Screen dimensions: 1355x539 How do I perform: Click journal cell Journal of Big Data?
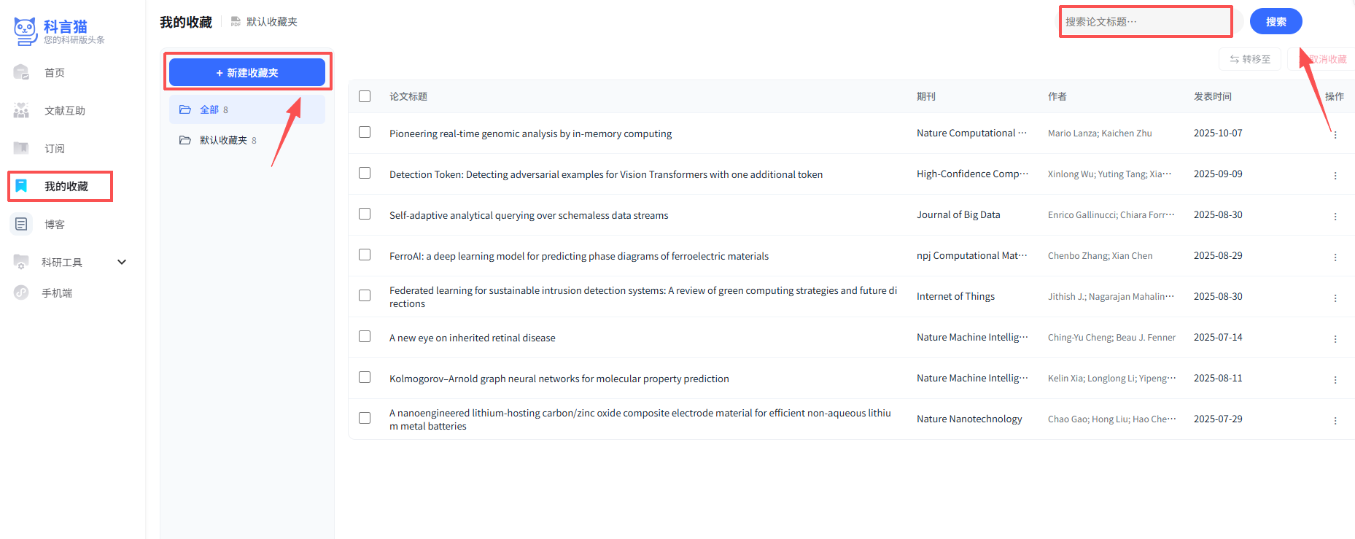[x=958, y=214]
